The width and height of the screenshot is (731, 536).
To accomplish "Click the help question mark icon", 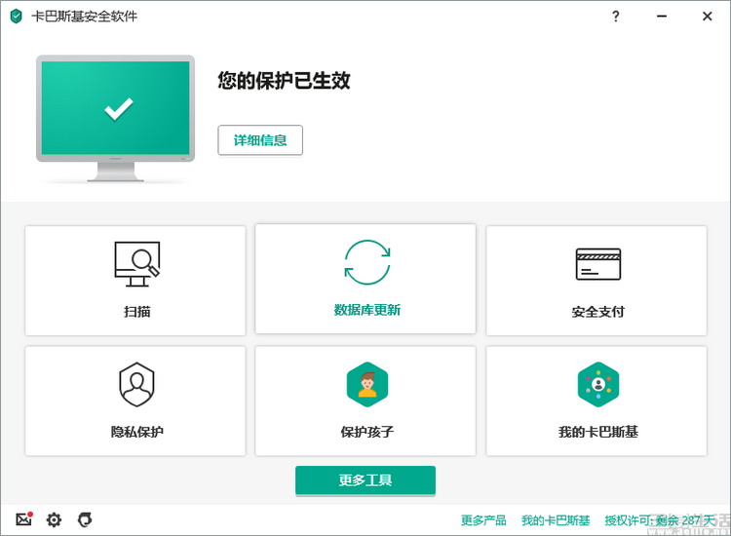I will 616,17.
